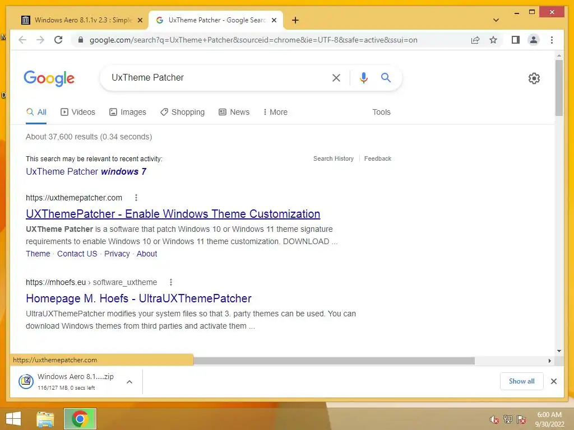Open the Action Center flag icon
Viewport: 574px width, 430px height.
coord(521,419)
